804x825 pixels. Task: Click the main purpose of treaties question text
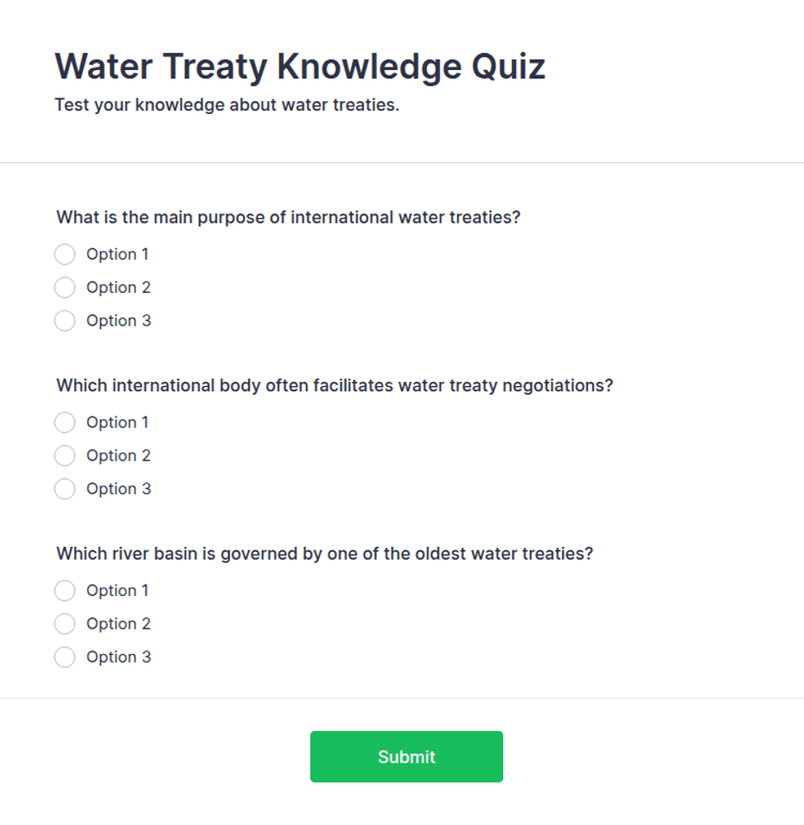pyautogui.click(x=289, y=218)
